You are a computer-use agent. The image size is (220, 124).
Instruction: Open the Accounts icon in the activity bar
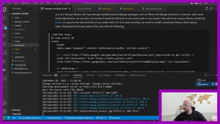click(x=4, y=103)
